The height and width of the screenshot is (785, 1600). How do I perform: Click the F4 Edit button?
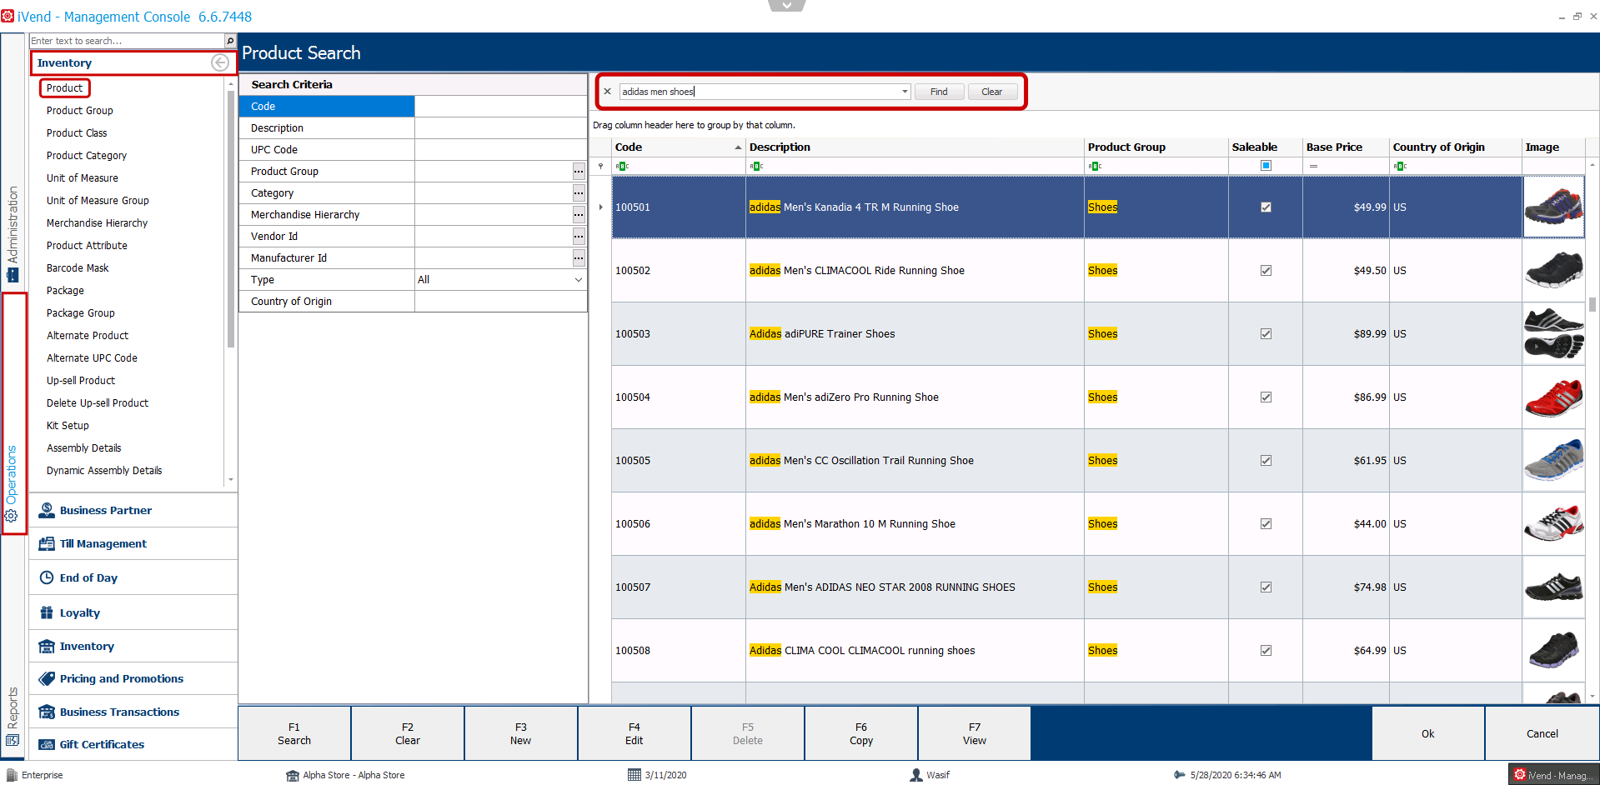pyautogui.click(x=634, y=733)
